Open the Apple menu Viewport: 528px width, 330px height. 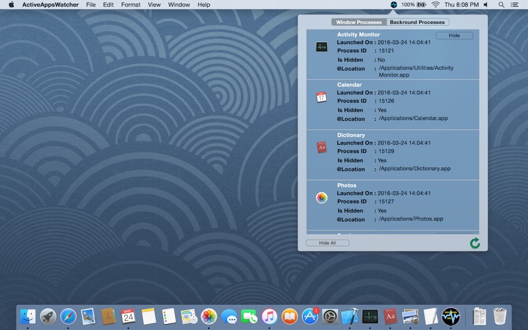click(x=11, y=5)
